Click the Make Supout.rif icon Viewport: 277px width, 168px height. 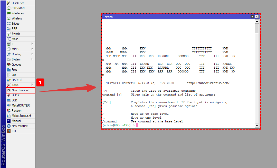click(x=9, y=116)
